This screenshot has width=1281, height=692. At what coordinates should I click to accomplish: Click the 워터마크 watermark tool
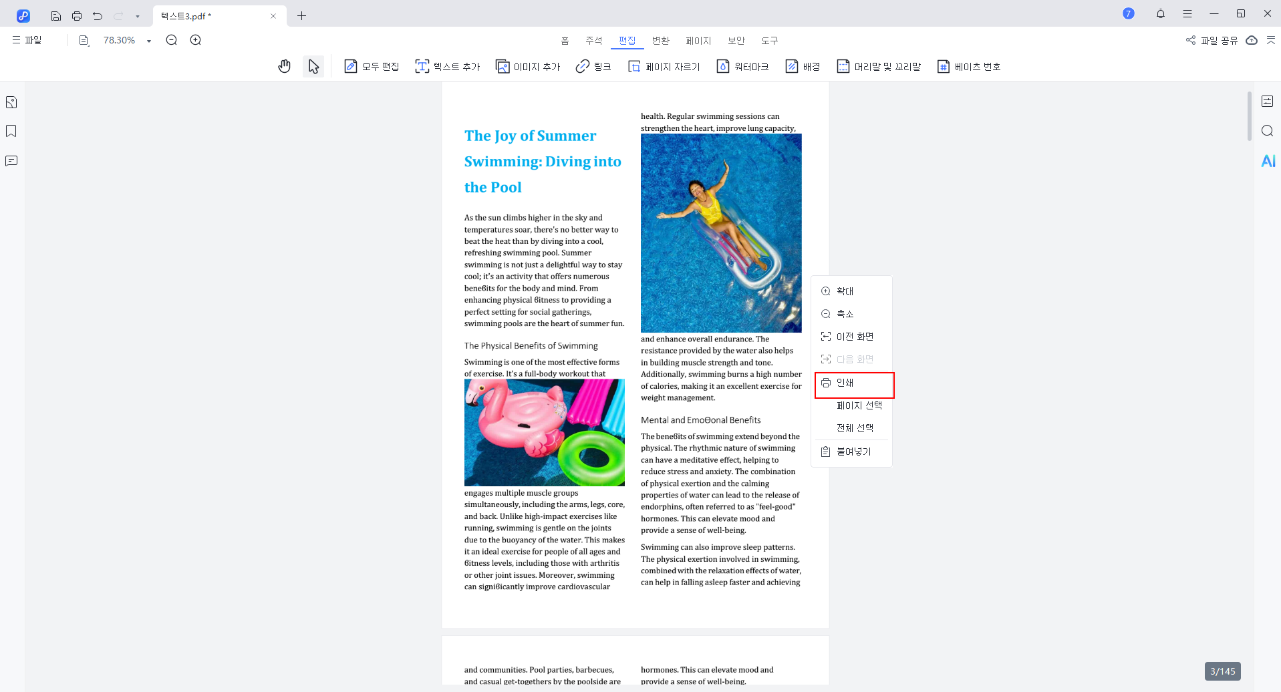pyautogui.click(x=742, y=66)
